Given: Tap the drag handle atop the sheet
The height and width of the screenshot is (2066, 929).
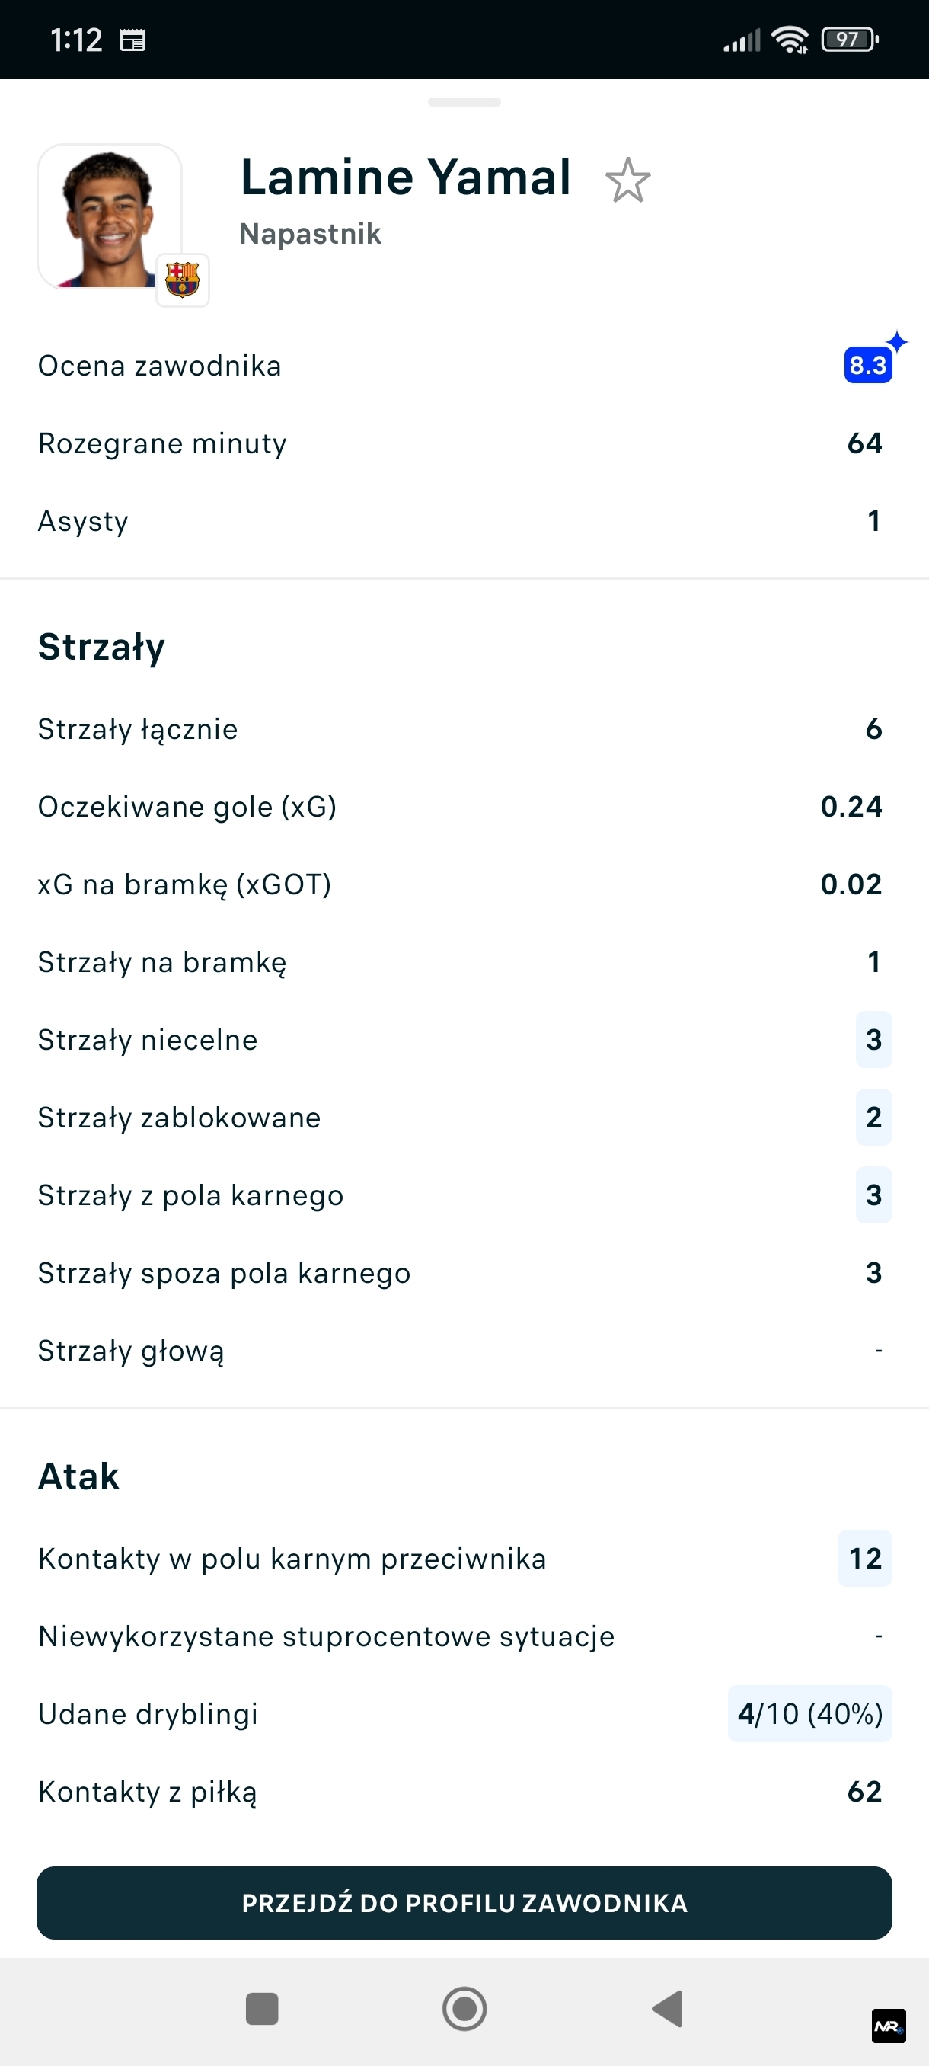Looking at the screenshot, I should 464,102.
